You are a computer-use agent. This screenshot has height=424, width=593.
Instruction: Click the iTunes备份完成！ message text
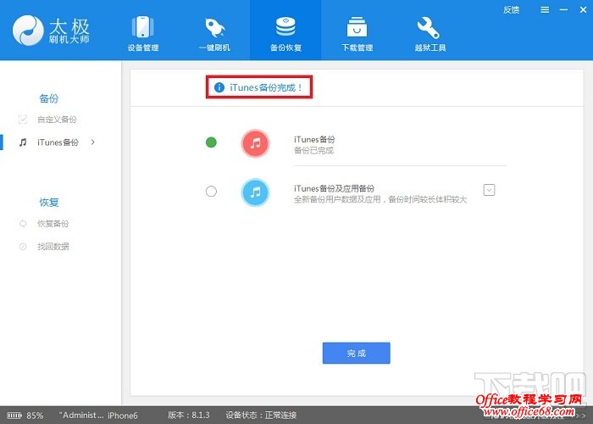266,87
